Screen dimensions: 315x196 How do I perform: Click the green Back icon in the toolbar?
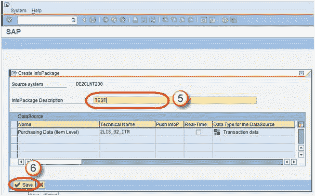pyautogui.click(x=106, y=20)
